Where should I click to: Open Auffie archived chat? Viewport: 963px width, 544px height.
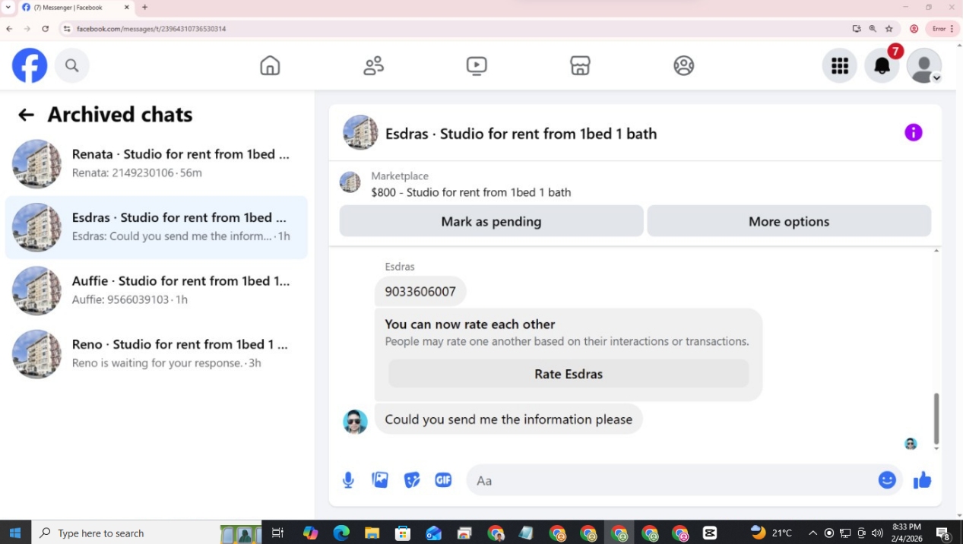click(157, 290)
